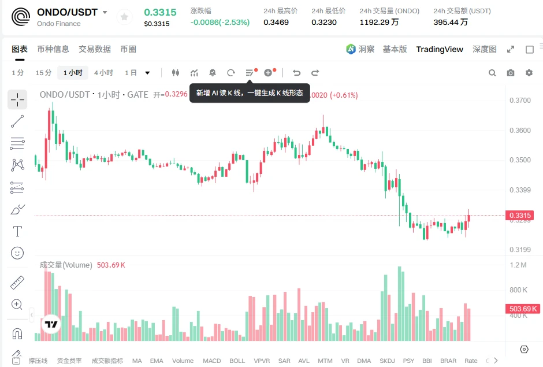Switch to TradingView chart mode
Image resolution: width=543 pixels, height=367 pixels.
click(x=440, y=49)
